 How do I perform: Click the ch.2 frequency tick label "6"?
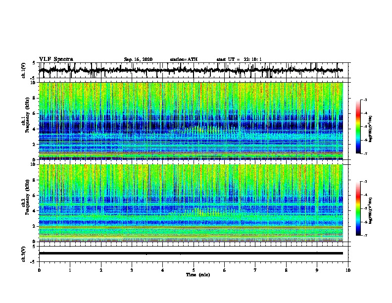[34, 196]
